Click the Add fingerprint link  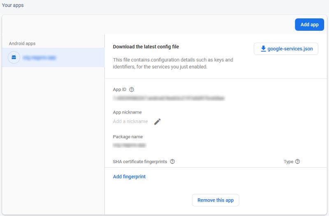pos(129,177)
